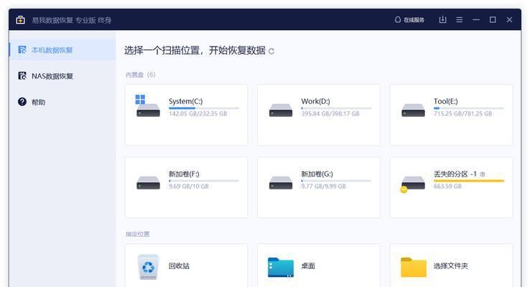
Task: Click the Tool(E:) usage bar
Action: [469, 108]
